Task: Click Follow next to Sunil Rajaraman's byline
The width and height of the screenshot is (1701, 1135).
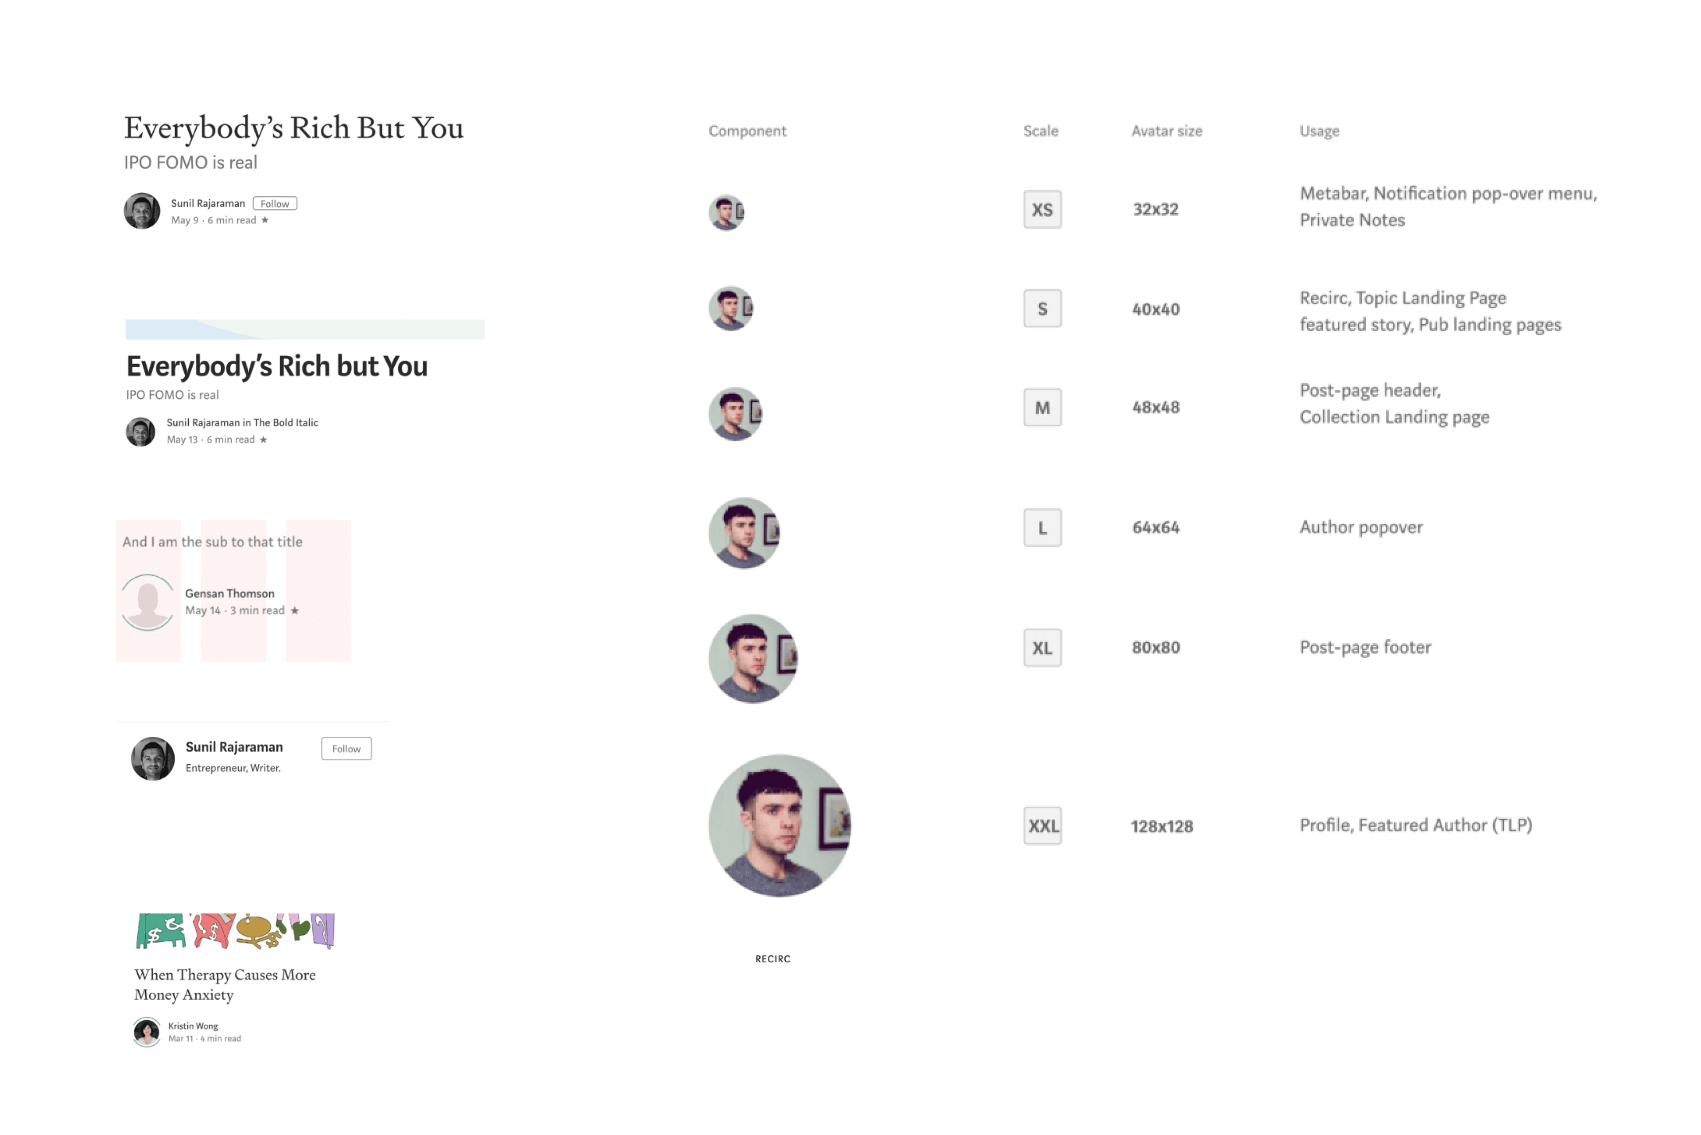Action: (275, 203)
